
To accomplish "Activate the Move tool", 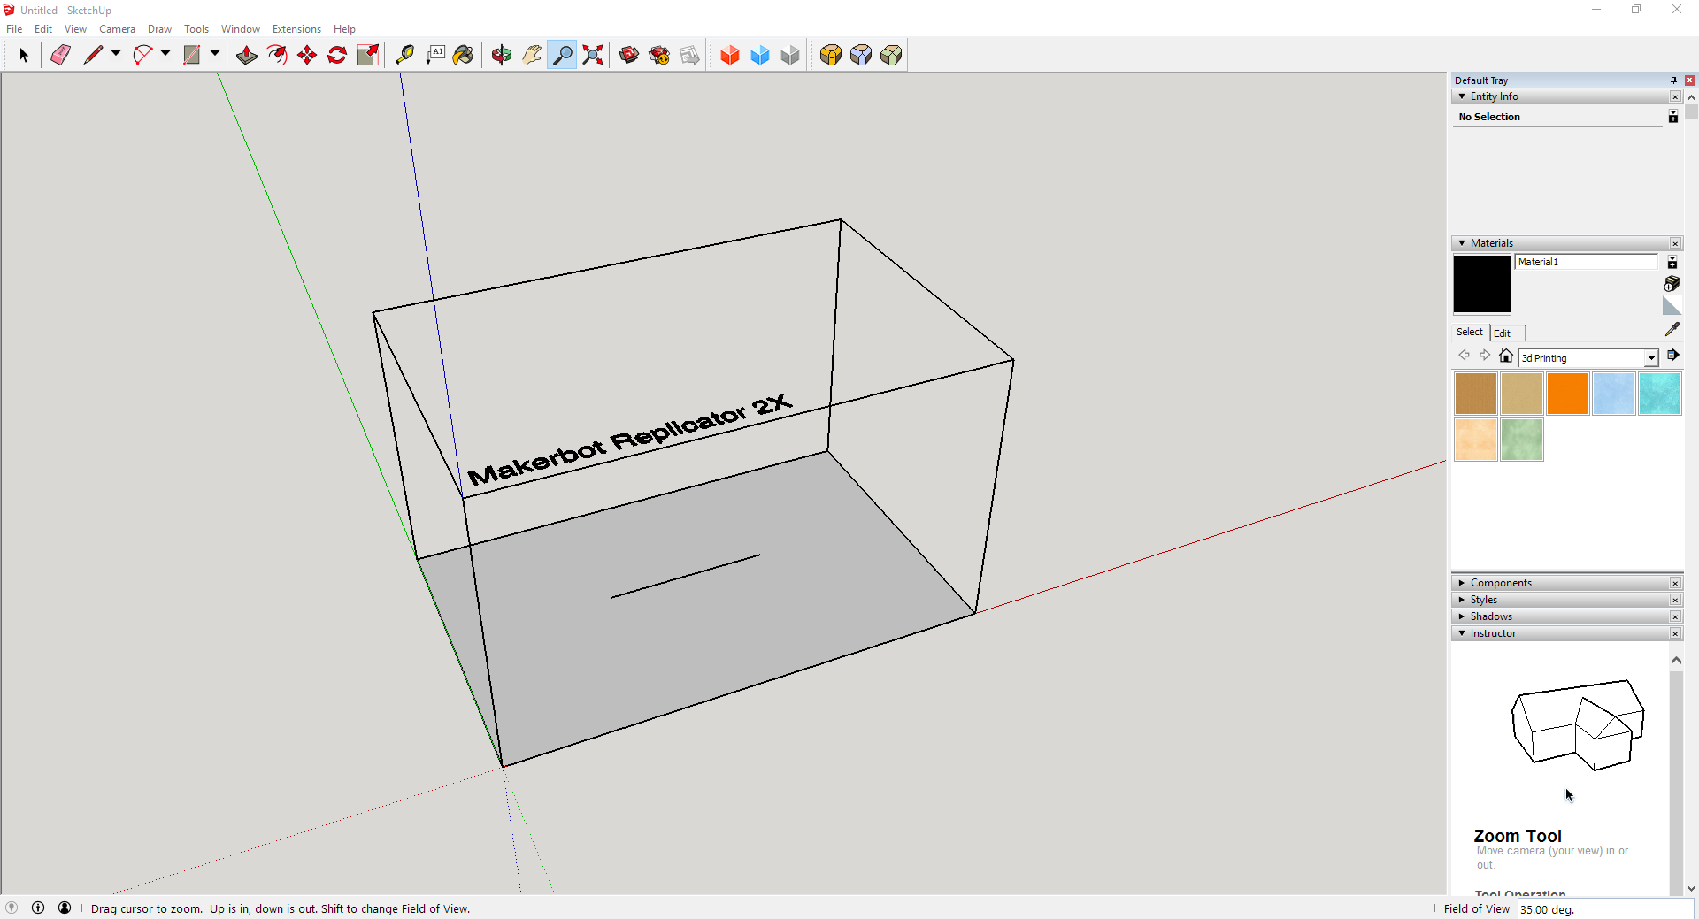I will (x=307, y=55).
